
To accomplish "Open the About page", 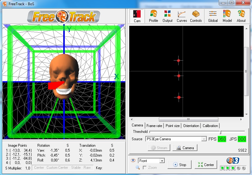I will click(x=241, y=16).
